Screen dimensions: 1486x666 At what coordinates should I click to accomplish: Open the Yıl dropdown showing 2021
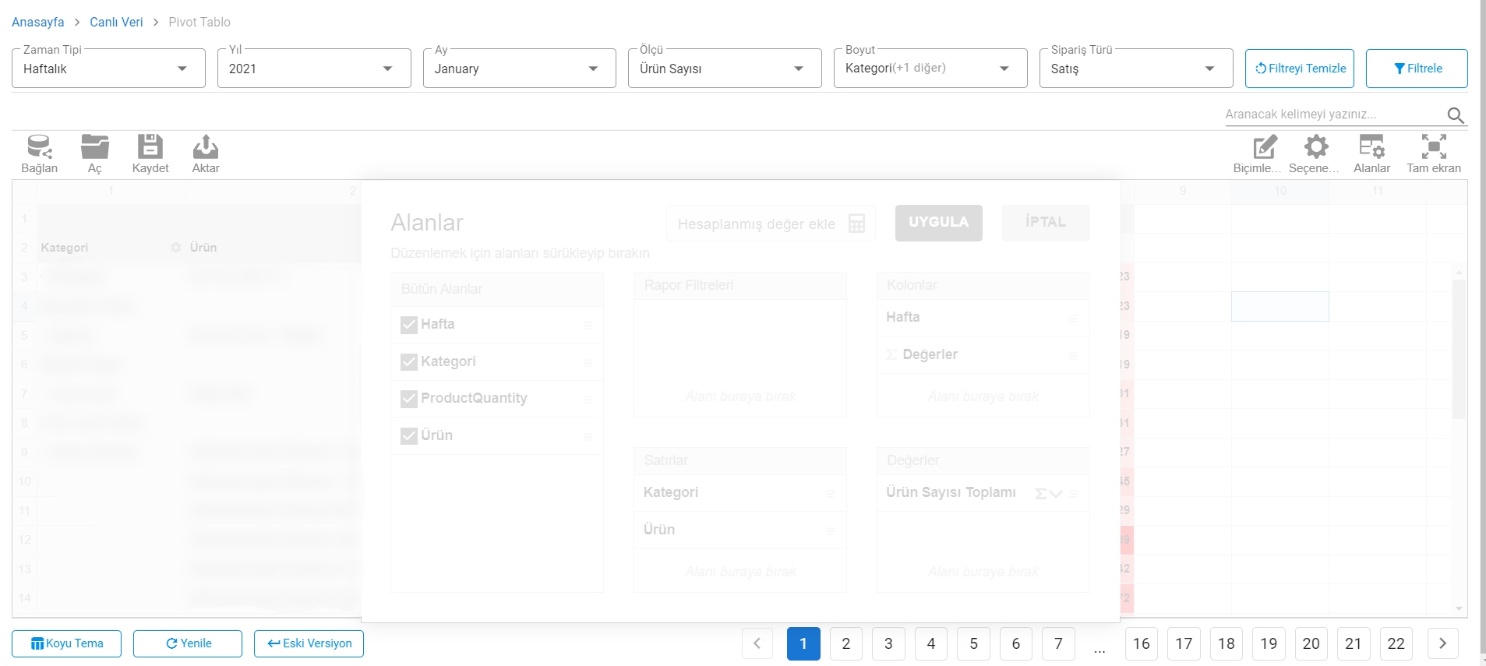(x=314, y=69)
